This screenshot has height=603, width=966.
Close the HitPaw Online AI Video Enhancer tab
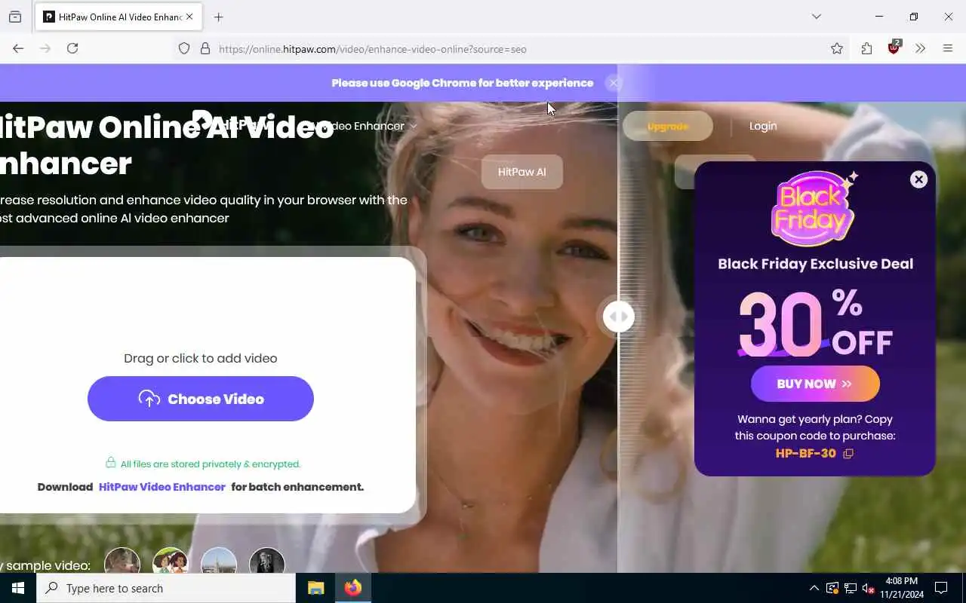[189, 17]
